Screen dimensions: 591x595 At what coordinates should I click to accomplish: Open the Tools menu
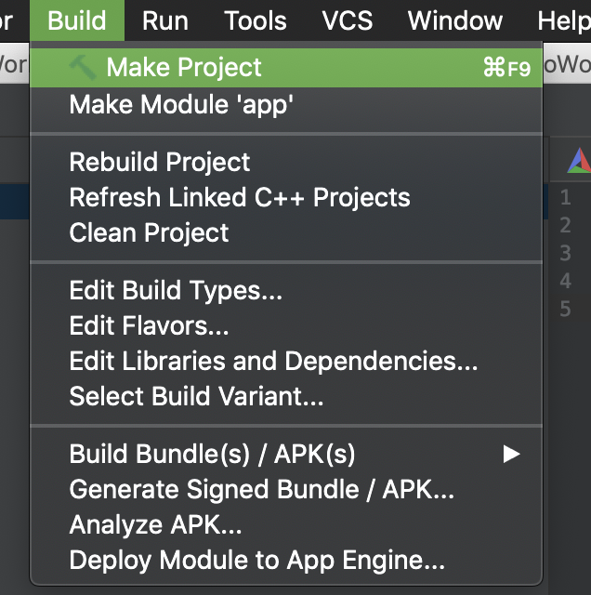coord(256,20)
